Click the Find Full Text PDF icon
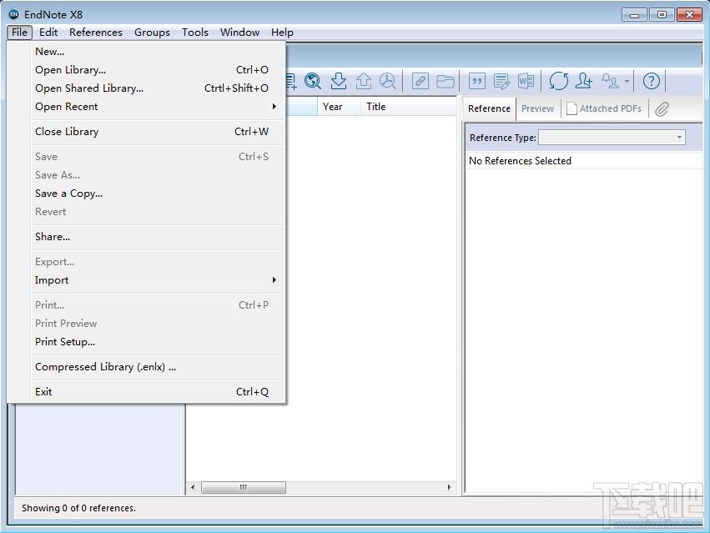Image resolution: width=710 pixels, height=533 pixels. click(x=388, y=81)
